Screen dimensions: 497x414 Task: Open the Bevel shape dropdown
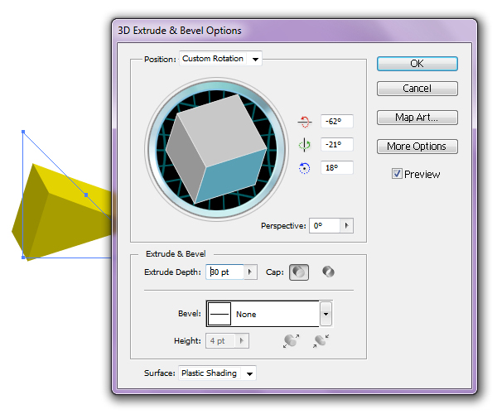326,314
